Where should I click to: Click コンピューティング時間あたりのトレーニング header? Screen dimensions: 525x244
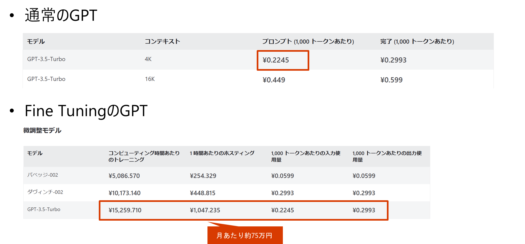point(144,156)
